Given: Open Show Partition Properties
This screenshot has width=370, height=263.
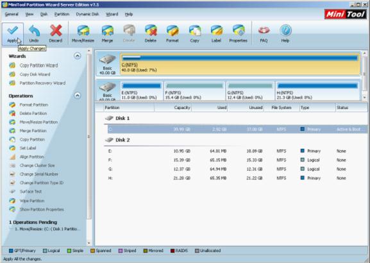Looking at the screenshot, I should [42, 209].
